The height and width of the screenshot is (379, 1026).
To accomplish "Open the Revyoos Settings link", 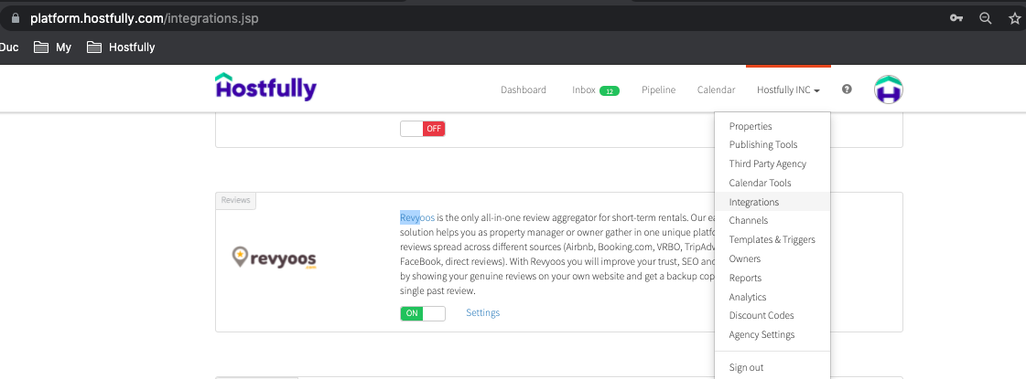I will coord(483,313).
